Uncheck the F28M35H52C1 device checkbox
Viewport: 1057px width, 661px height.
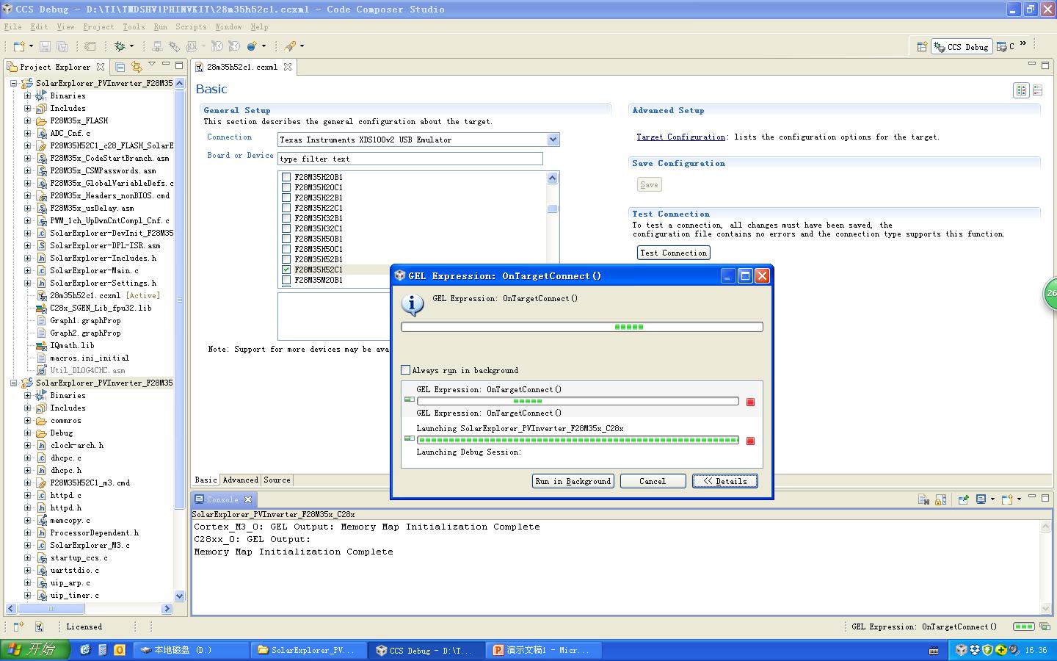tap(286, 270)
